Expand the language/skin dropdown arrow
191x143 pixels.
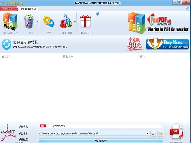pos(75,22)
